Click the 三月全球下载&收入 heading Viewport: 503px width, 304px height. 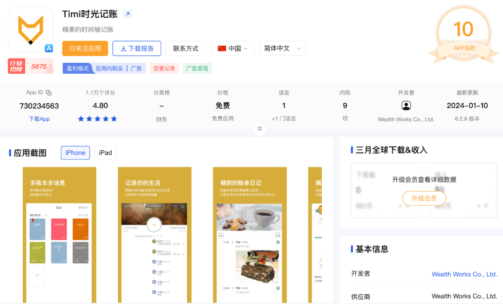pyautogui.click(x=391, y=150)
